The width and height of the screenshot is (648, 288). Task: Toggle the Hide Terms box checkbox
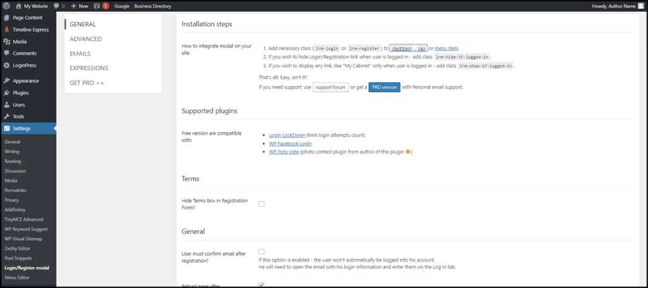click(x=261, y=204)
